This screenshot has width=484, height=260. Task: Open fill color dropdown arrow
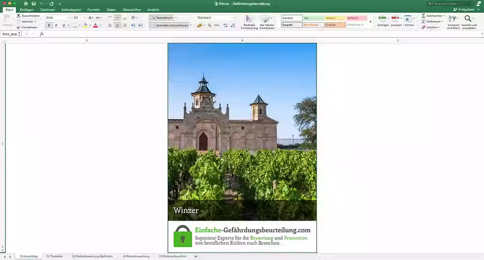(90, 25)
